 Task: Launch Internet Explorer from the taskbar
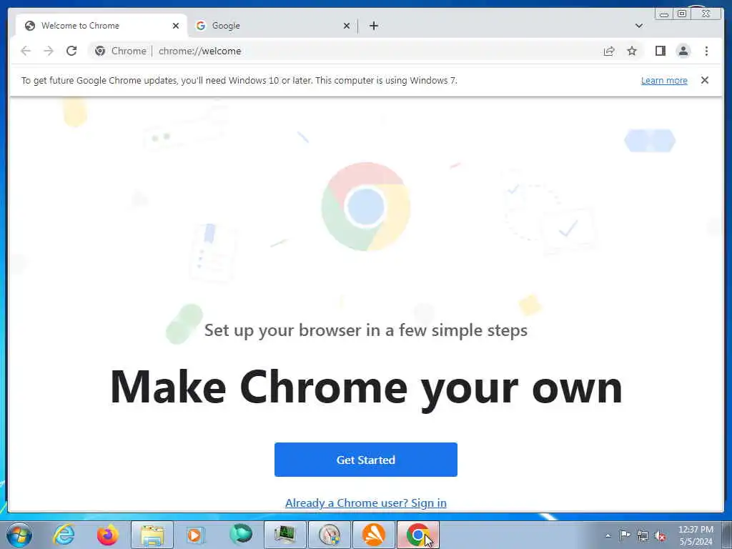coord(64,535)
